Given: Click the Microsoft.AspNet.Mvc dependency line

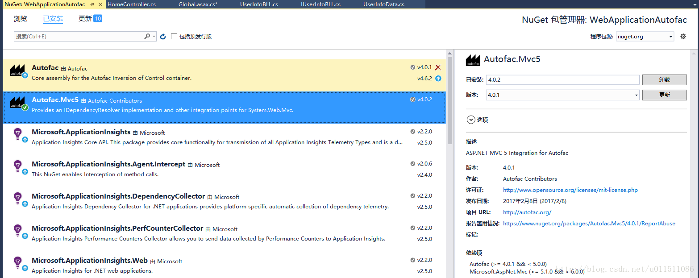Looking at the screenshot, I should tap(527, 271).
